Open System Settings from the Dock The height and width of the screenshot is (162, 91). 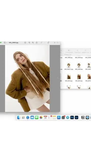tap(63, 117)
